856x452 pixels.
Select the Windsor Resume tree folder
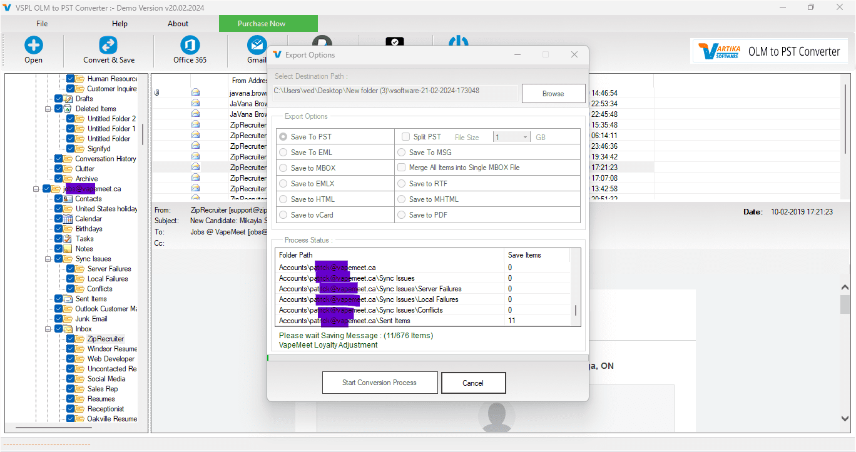(x=112, y=349)
